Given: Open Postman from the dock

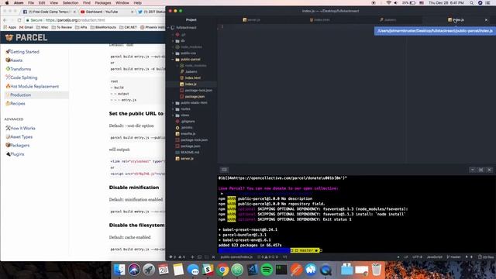Looking at the screenshot, I should [x=296, y=270].
